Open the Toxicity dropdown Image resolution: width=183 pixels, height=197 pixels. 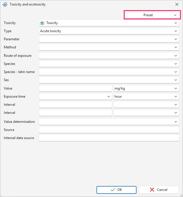click(109, 23)
